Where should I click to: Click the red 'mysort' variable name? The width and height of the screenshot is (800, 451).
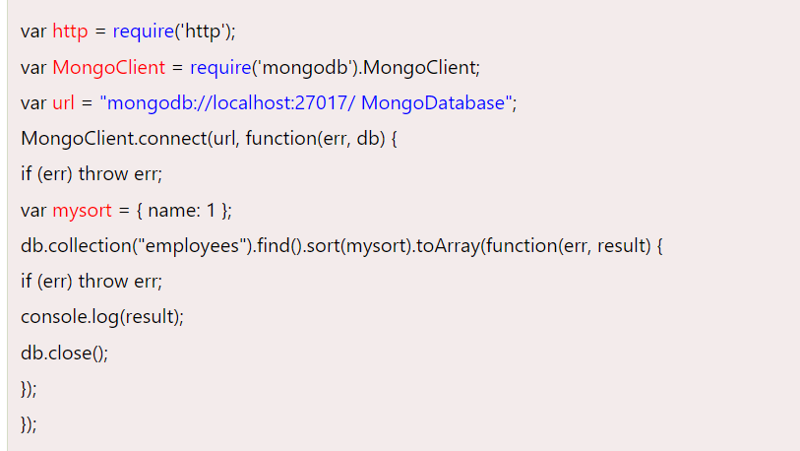coord(86,210)
